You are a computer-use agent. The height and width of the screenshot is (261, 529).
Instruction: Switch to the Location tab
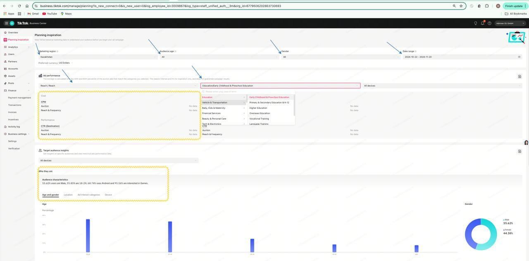[x=68, y=195]
